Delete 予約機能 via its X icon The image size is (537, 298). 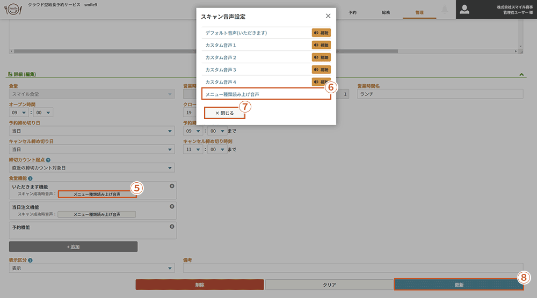point(172,227)
